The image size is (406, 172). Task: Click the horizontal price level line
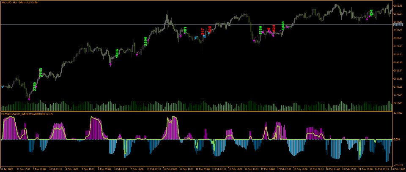[x=197, y=25]
